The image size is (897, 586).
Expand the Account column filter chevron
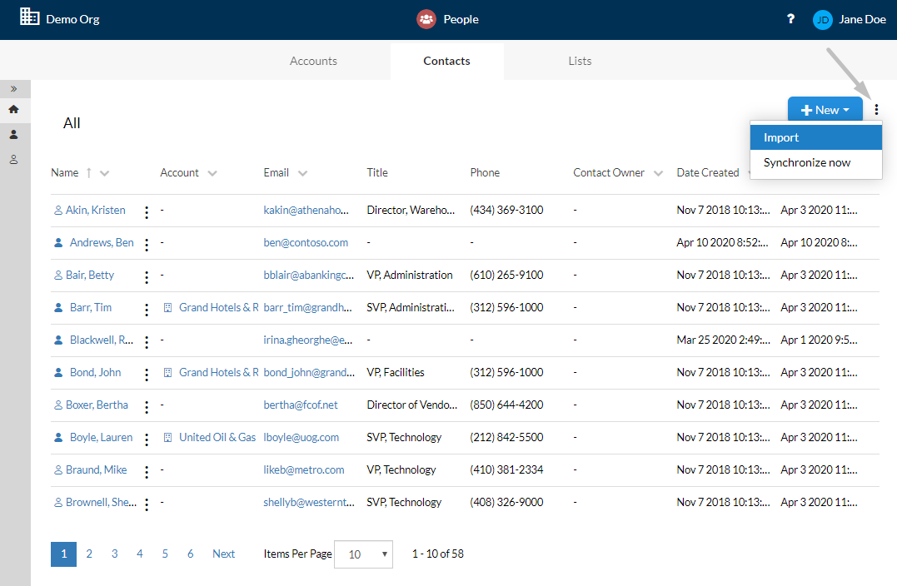212,173
